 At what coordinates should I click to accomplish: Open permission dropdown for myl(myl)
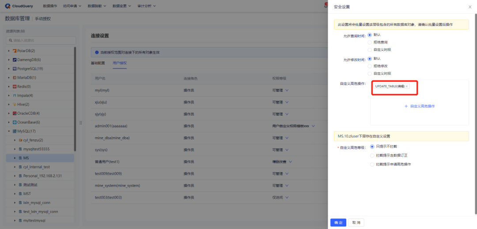click(x=287, y=90)
